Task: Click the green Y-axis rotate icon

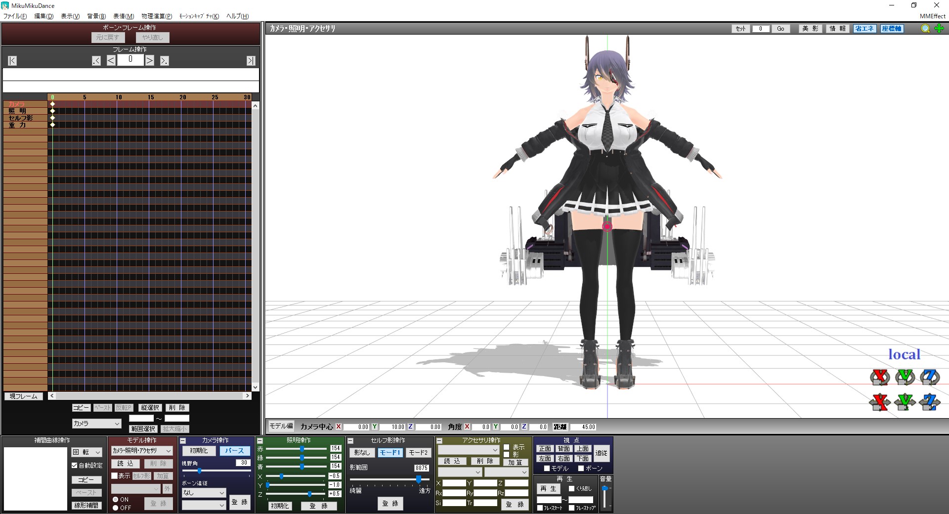Action: pos(905,377)
